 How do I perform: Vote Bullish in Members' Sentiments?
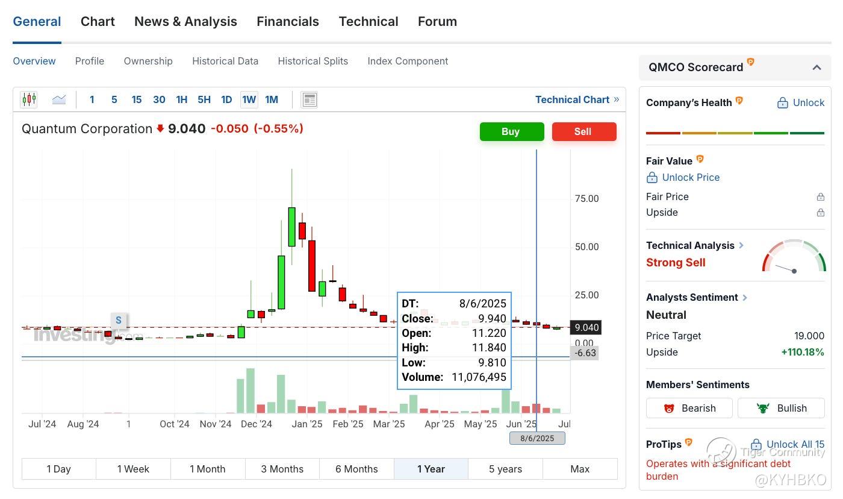point(781,408)
